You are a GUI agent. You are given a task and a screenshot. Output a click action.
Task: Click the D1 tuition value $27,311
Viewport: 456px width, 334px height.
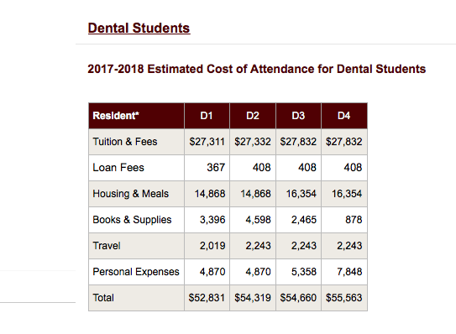point(207,142)
